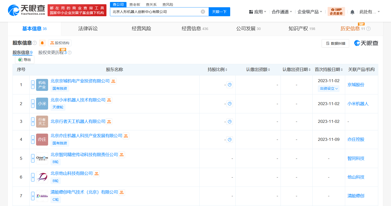Expand row 3 shareholder details
This screenshot has width=391, height=206.
click(x=33, y=122)
